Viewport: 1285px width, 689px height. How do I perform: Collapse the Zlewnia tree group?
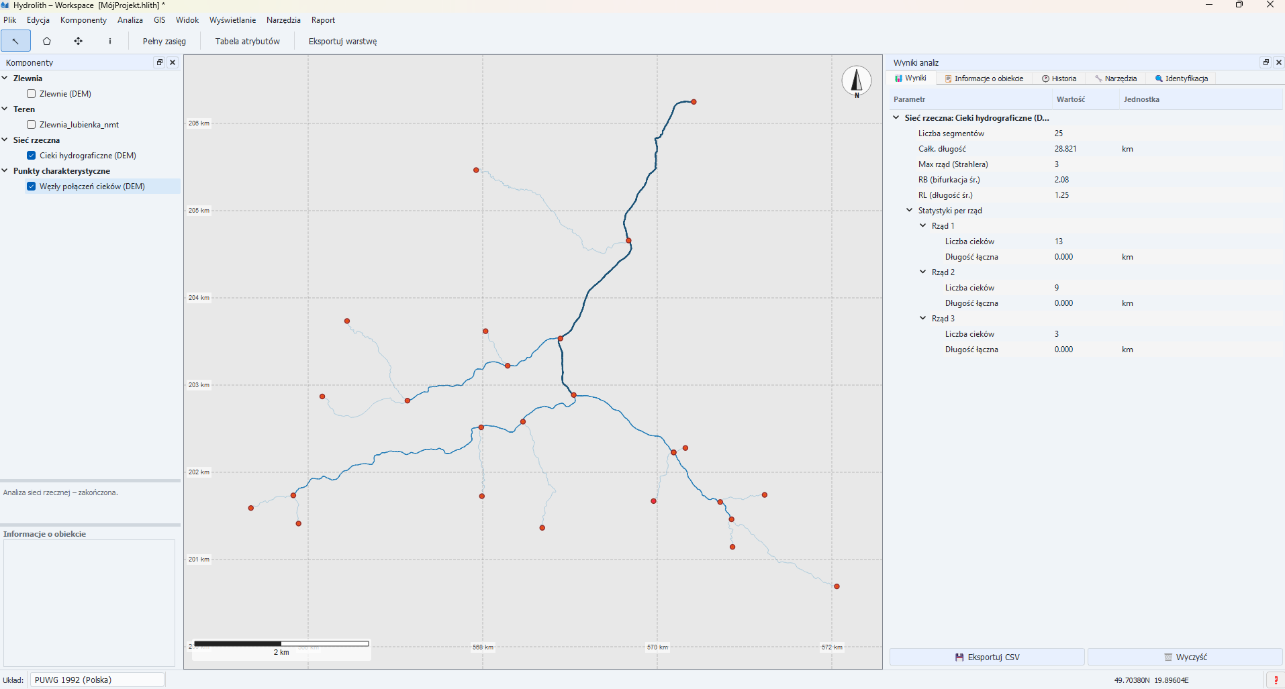click(x=5, y=78)
